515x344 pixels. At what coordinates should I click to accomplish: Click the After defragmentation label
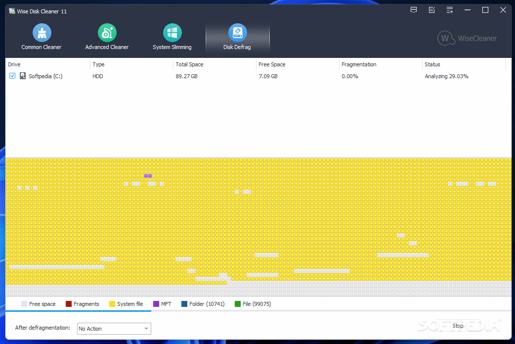[x=43, y=328]
